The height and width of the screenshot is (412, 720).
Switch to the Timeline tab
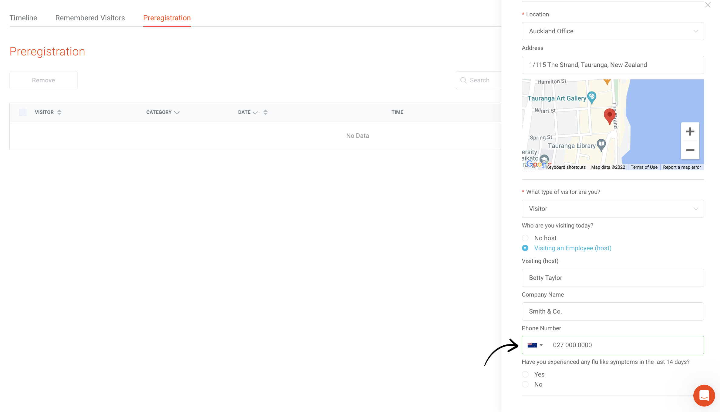[23, 18]
